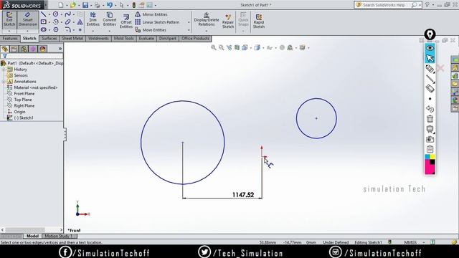Click the Print icon
Viewport: 459px width, 258px height.
tap(98, 5)
